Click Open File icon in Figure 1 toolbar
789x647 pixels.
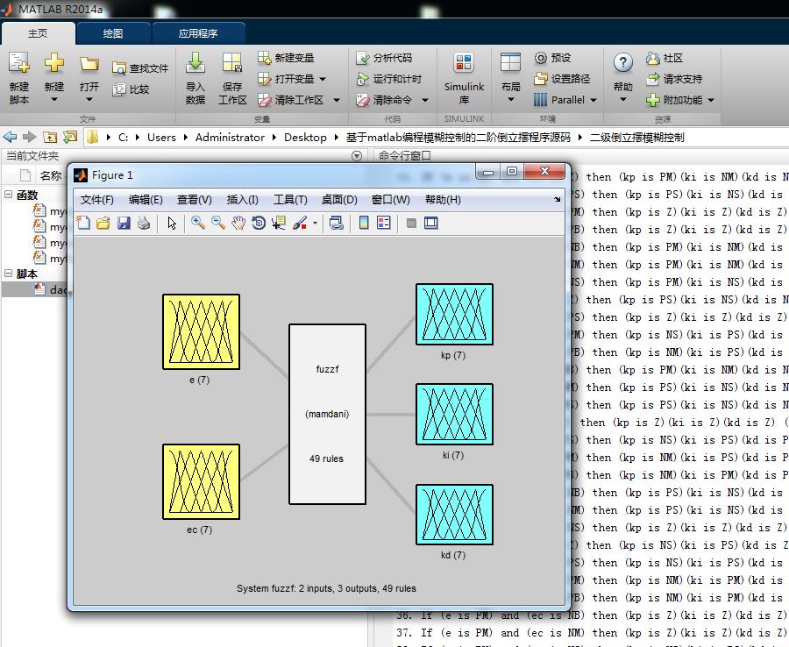(x=103, y=223)
